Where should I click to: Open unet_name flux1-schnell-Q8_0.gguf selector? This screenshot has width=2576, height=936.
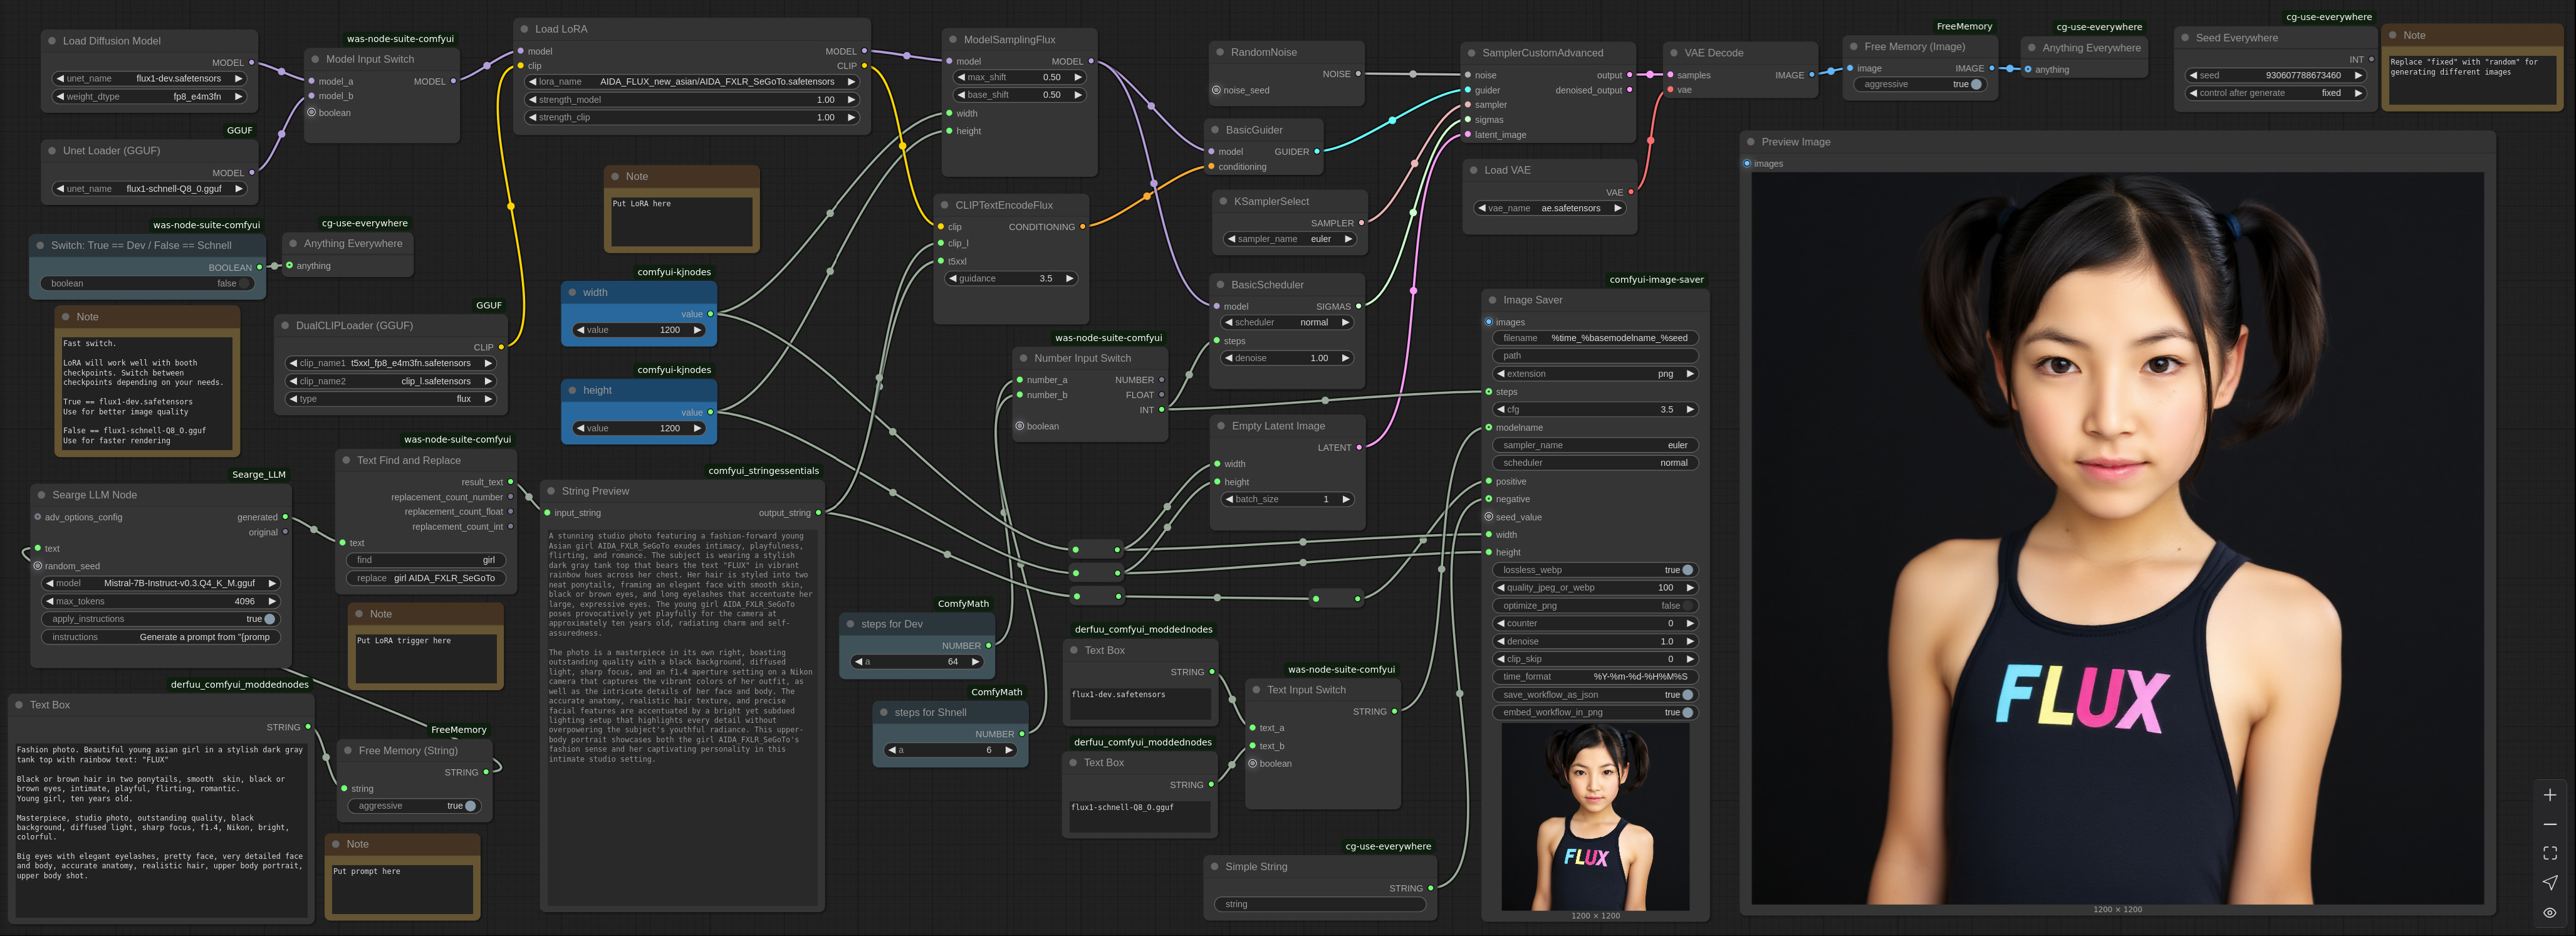(x=149, y=189)
